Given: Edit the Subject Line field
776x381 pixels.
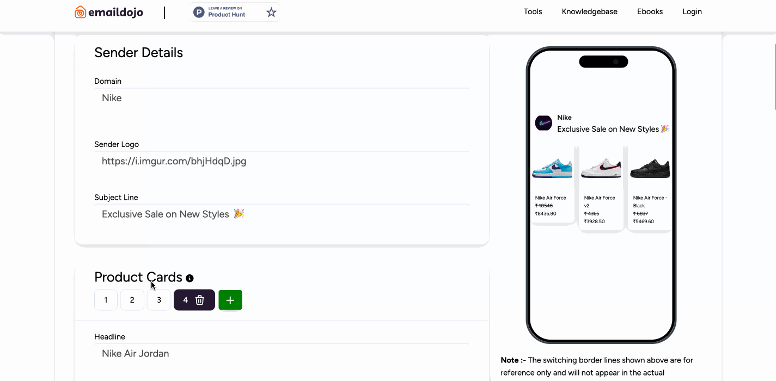Looking at the screenshot, I should pos(282,214).
